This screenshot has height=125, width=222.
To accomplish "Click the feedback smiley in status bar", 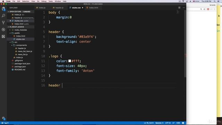I will pyautogui.click(x=183, y=123).
